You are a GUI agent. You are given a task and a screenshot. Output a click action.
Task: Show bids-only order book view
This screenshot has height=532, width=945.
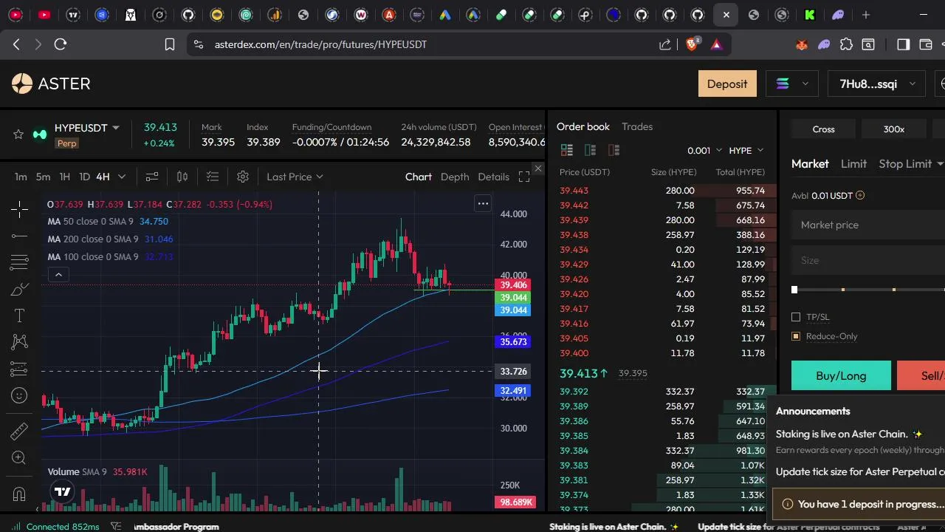click(x=590, y=150)
